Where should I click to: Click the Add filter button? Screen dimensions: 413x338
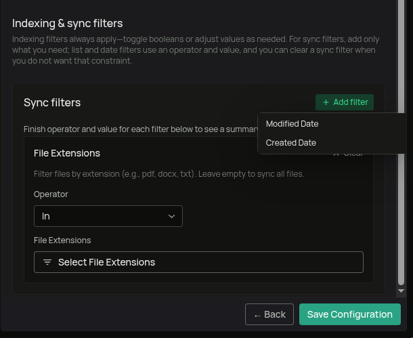(x=345, y=102)
